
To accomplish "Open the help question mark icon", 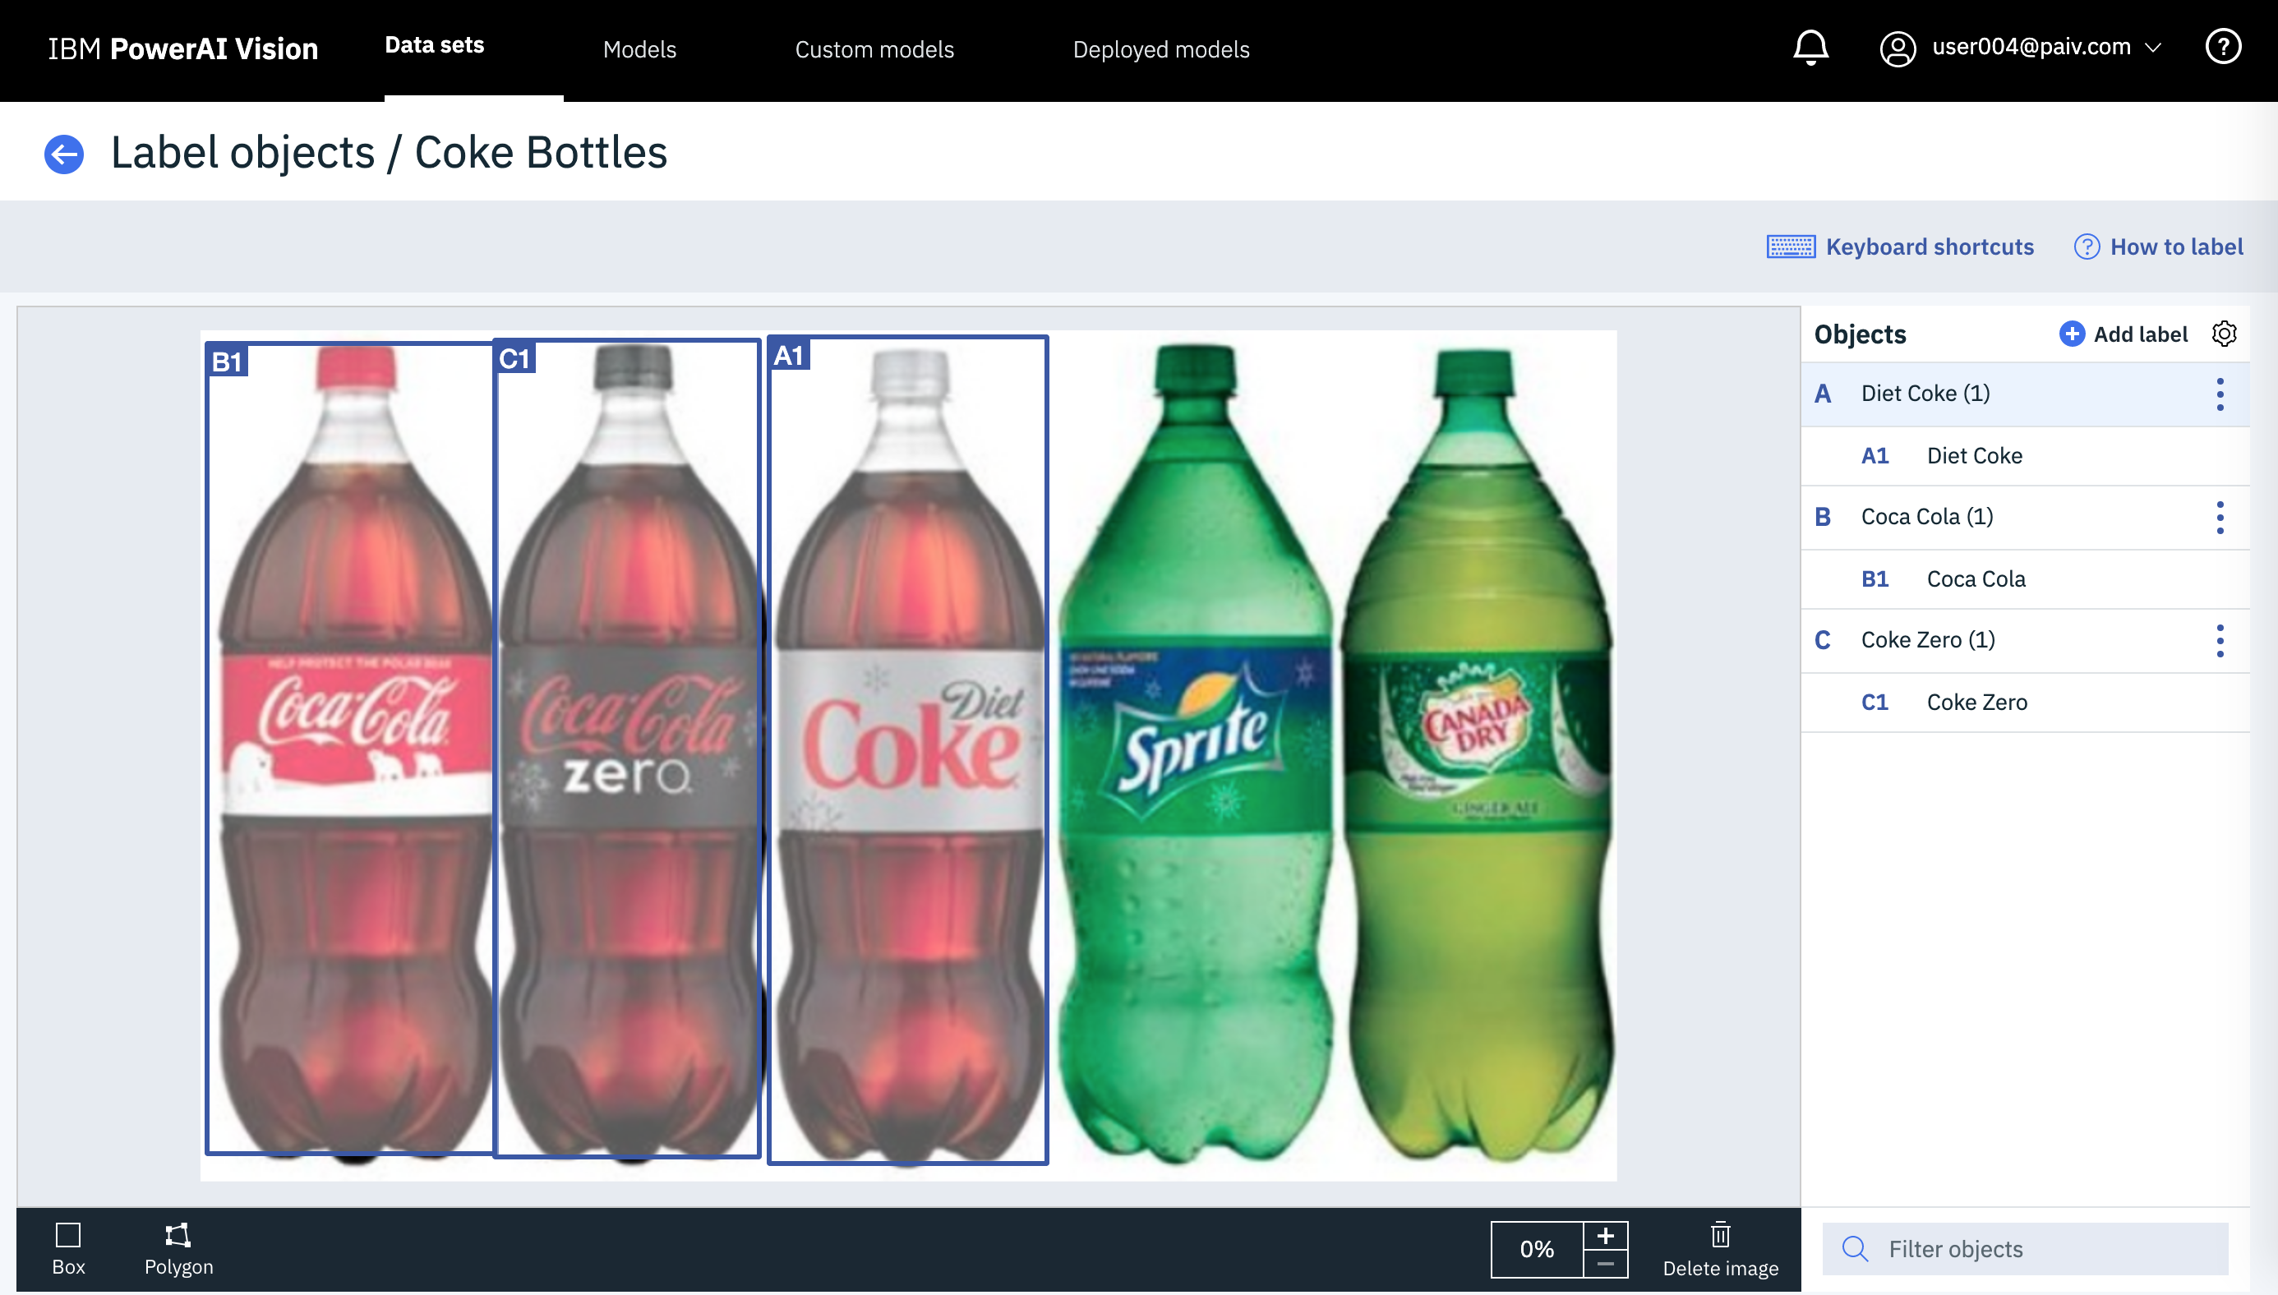I will 2222,47.
